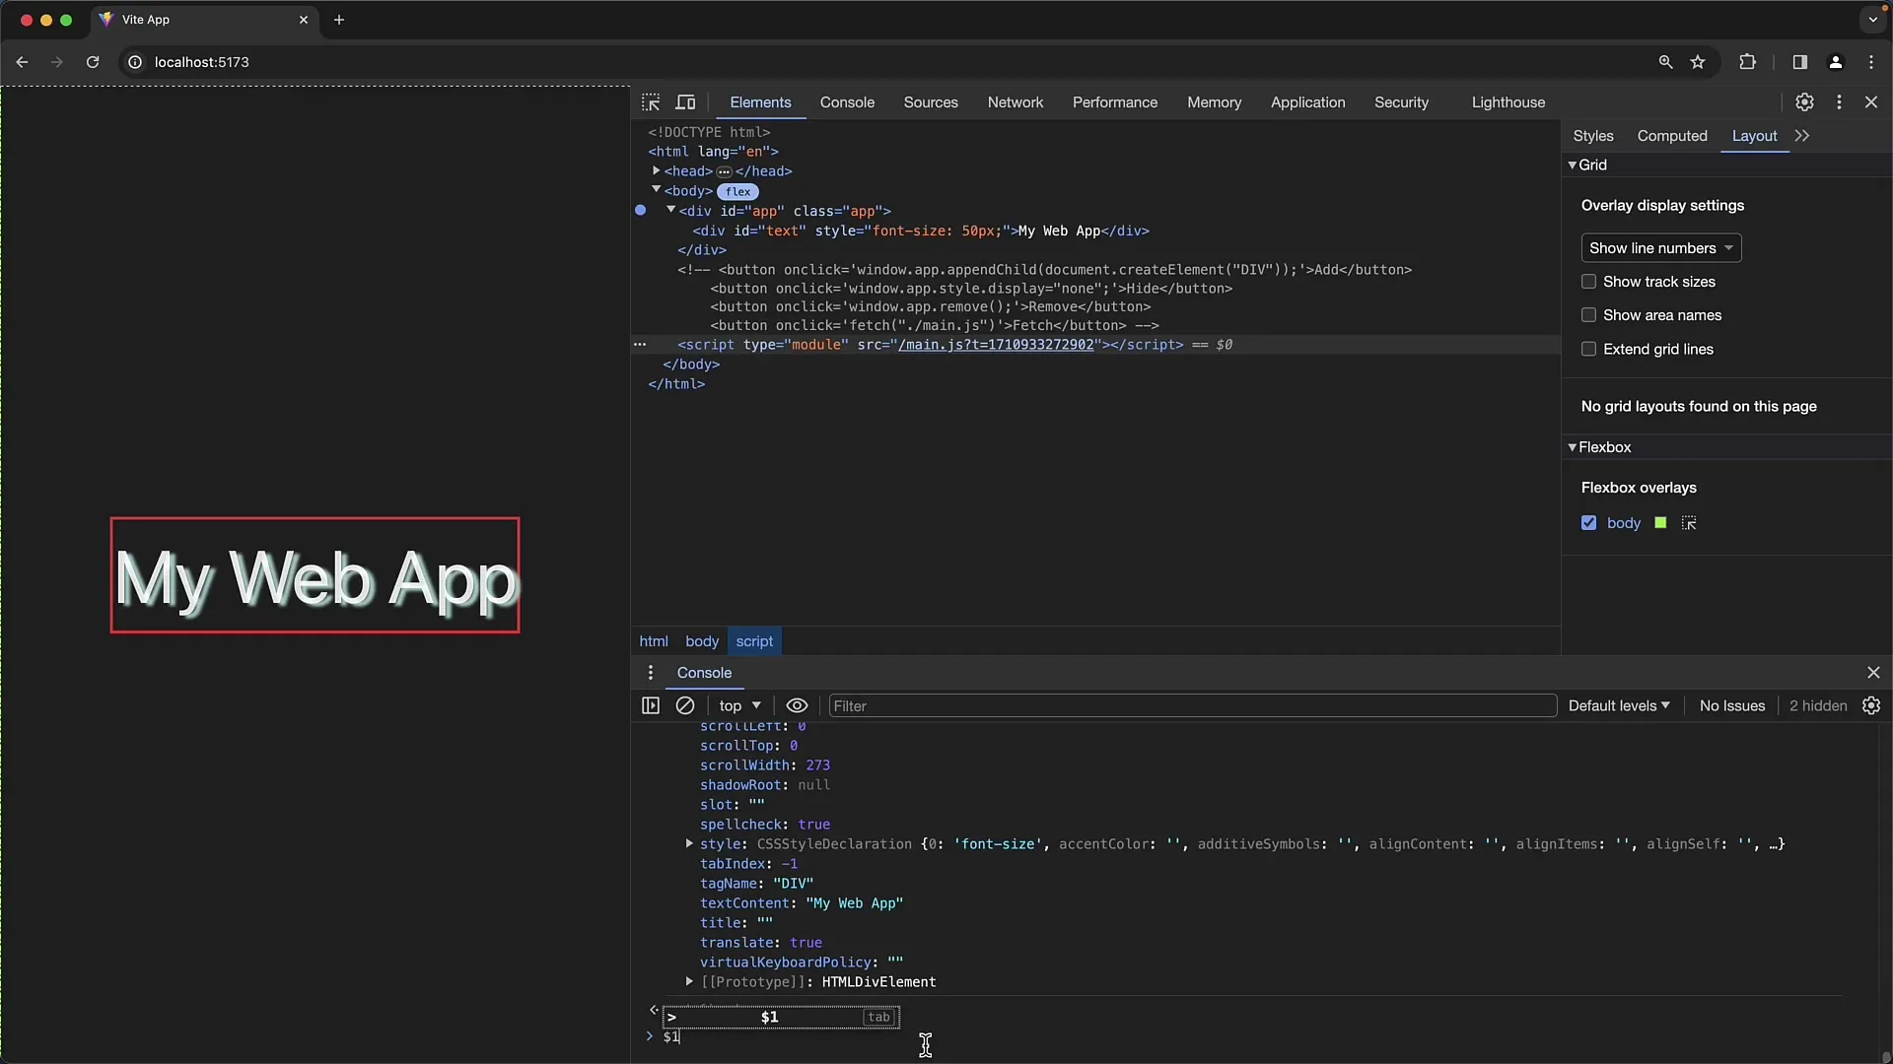Viewport: 1893px width, 1064px height.
Task: Open the Chrome extensions puzzle icon
Action: (x=1747, y=62)
